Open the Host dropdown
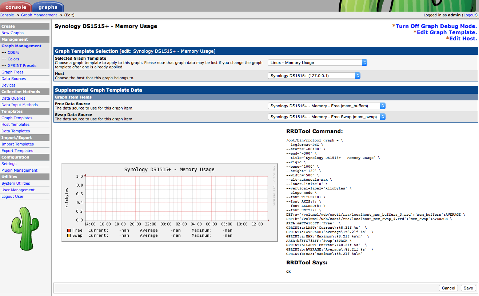Viewport: 479px width, 296px height. click(314, 76)
